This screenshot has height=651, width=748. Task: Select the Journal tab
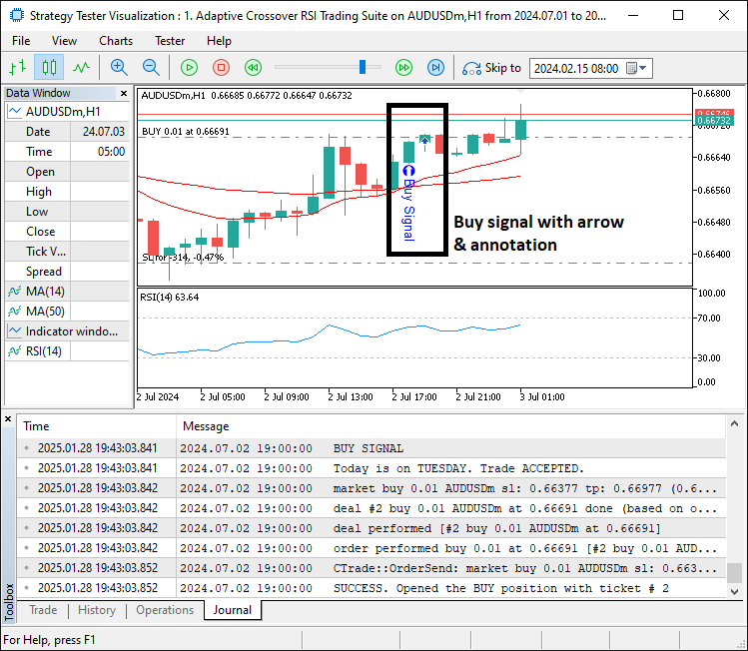point(233,610)
